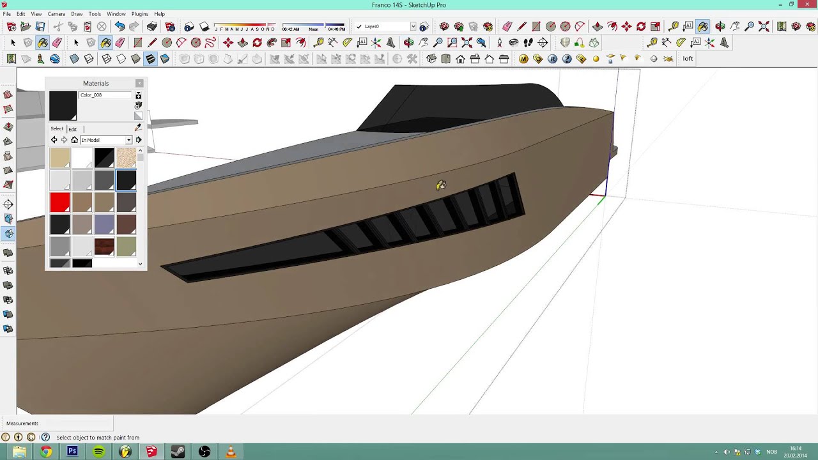
Task: Enable Wireframe face style
Action: point(107,59)
